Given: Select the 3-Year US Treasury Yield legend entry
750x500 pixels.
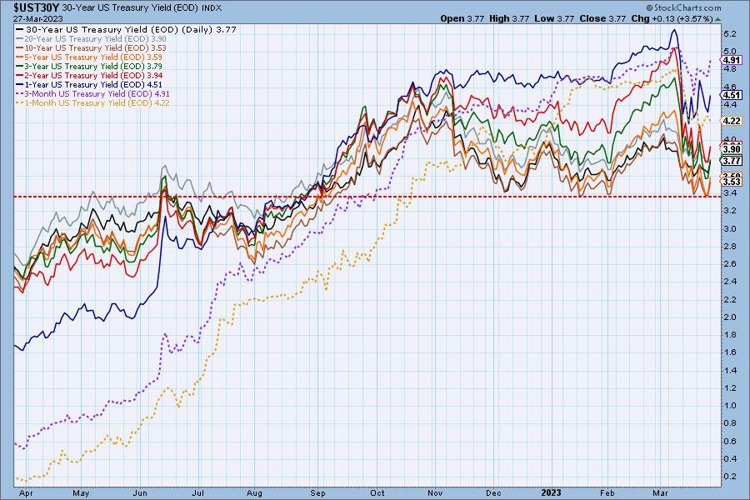Looking at the screenshot, I should (89, 66).
